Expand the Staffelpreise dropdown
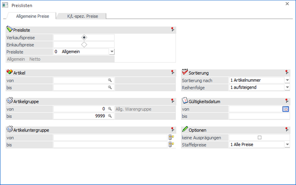 point(287,145)
